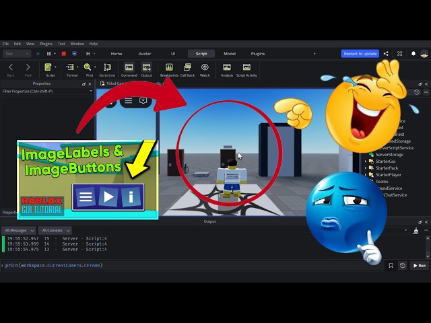Open the Filter Properties dropdown arrow
This screenshot has width=431, height=323.
pyautogui.click(x=91, y=91)
